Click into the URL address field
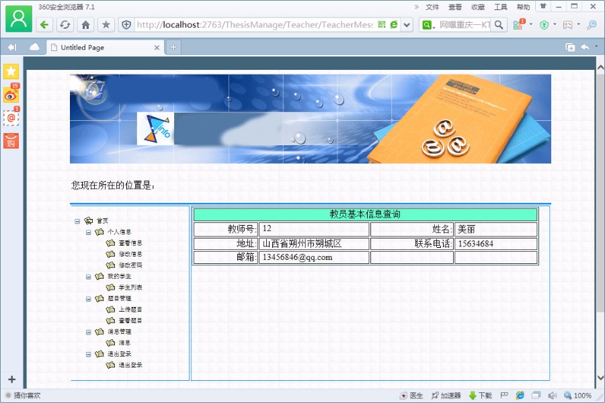 point(254,25)
